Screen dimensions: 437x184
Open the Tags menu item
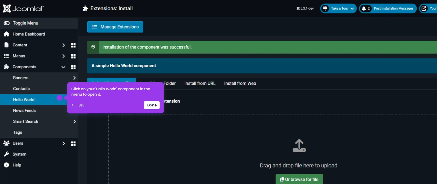18,132
